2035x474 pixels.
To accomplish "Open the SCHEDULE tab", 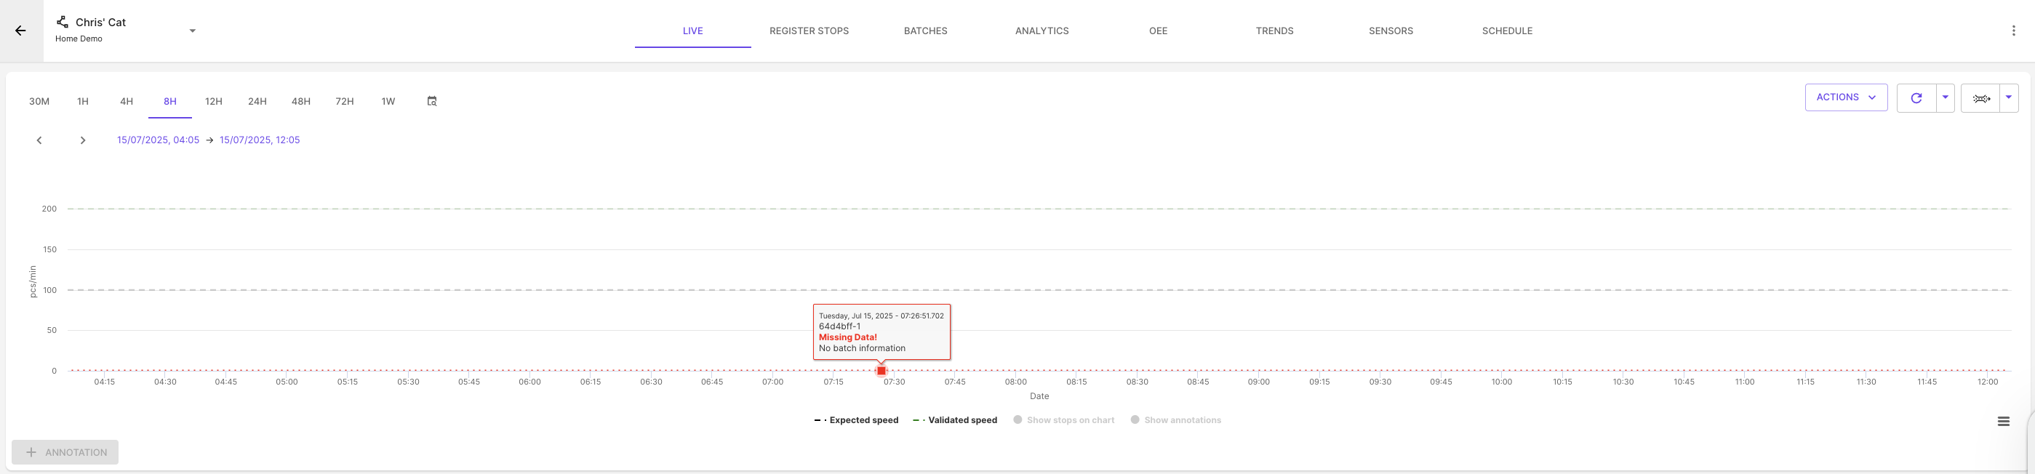I will pos(1506,31).
